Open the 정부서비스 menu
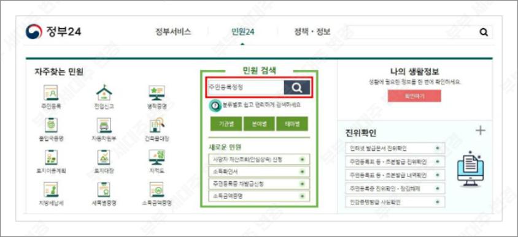Image resolution: width=518 pixels, height=237 pixels. (173, 32)
